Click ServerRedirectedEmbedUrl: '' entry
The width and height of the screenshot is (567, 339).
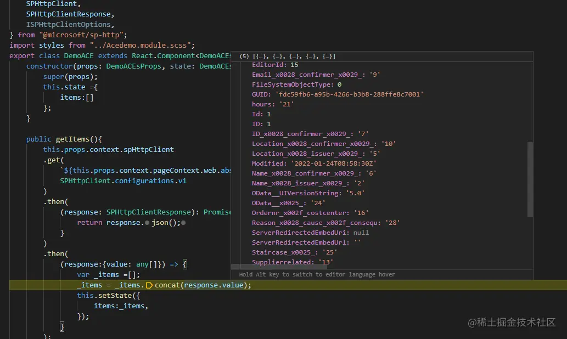coord(306,242)
